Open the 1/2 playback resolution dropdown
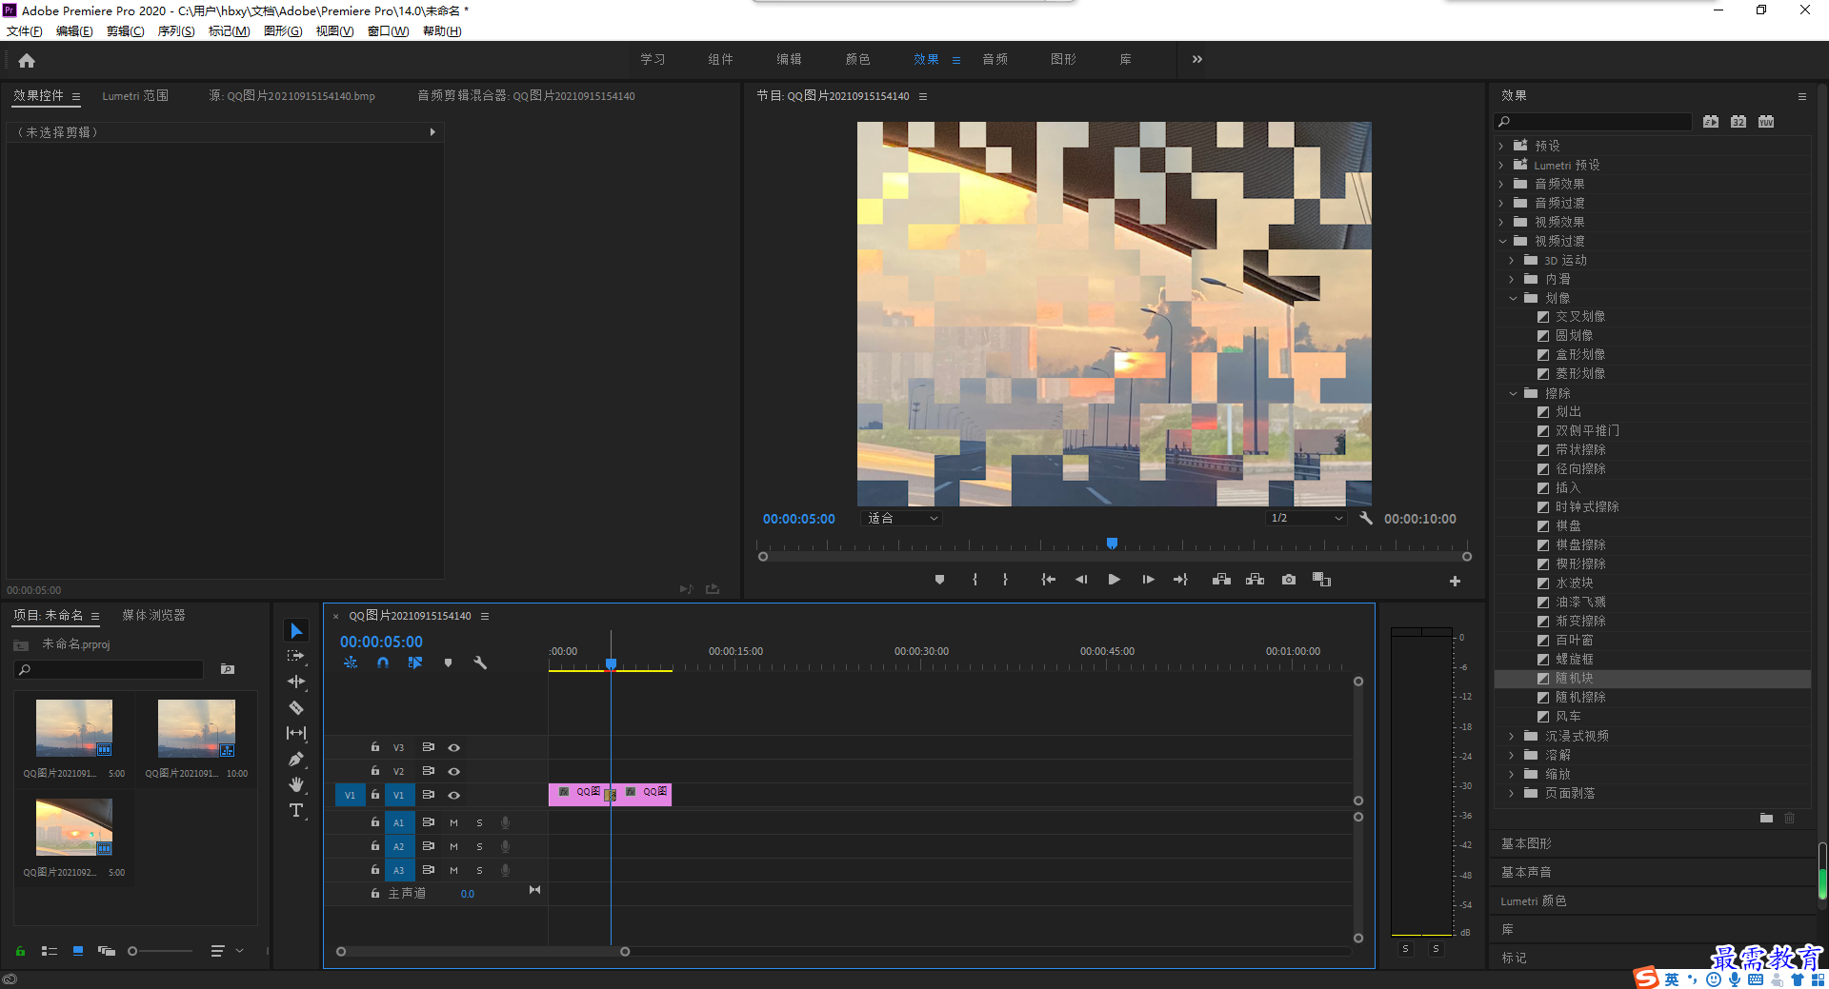1829x989 pixels. [x=1306, y=519]
